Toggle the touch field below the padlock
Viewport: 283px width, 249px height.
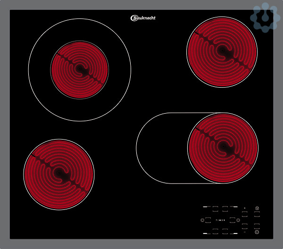[257, 214]
